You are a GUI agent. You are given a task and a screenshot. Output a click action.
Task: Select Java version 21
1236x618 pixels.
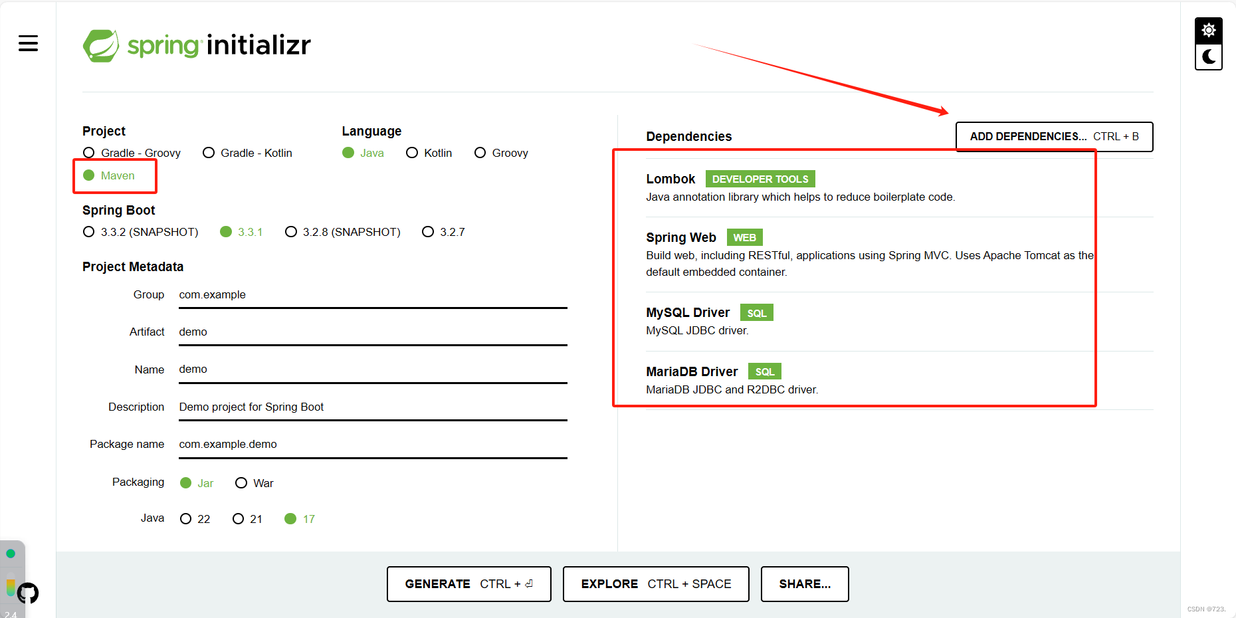[247, 519]
